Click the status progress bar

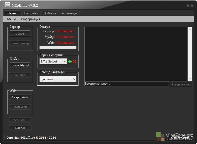click(x=58, y=48)
